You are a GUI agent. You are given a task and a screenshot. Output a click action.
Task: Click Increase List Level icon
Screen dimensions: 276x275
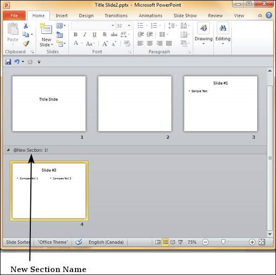click(150, 34)
